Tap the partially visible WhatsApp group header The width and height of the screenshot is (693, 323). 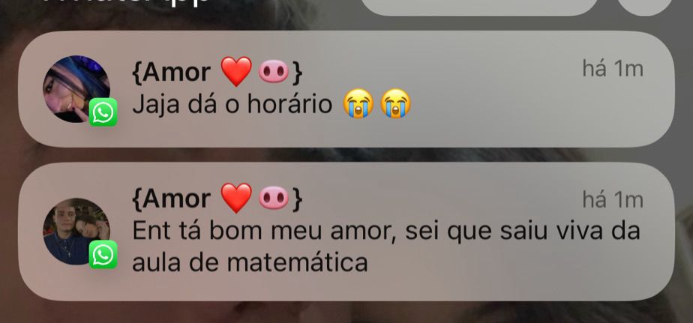pyautogui.click(x=128, y=3)
